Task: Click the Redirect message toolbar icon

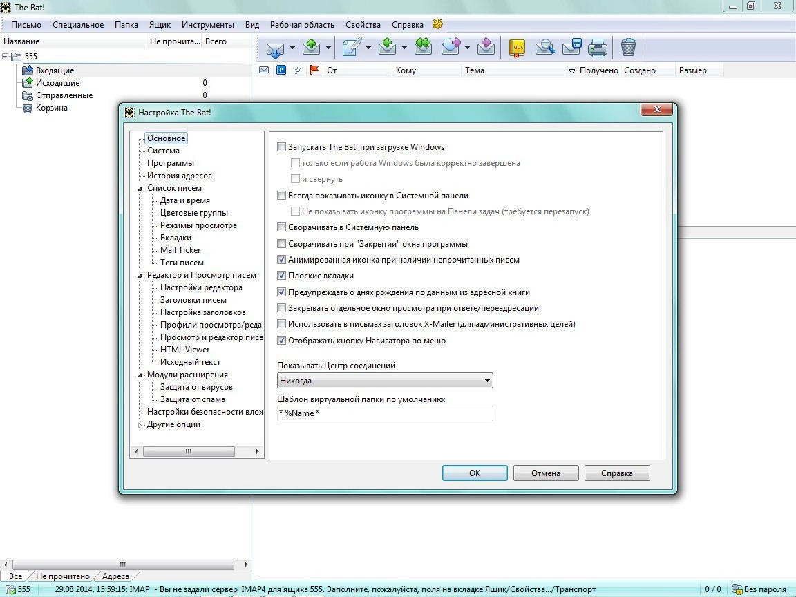Action: [486, 47]
